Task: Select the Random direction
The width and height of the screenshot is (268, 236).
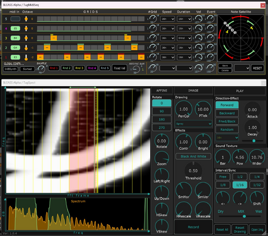Action: [227, 129]
